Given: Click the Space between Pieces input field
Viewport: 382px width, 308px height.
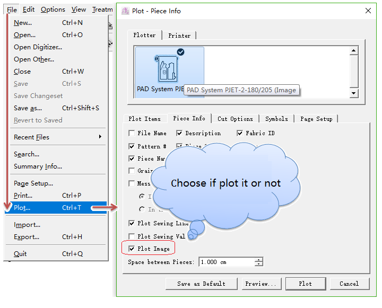Looking at the screenshot, I should 226,262.
